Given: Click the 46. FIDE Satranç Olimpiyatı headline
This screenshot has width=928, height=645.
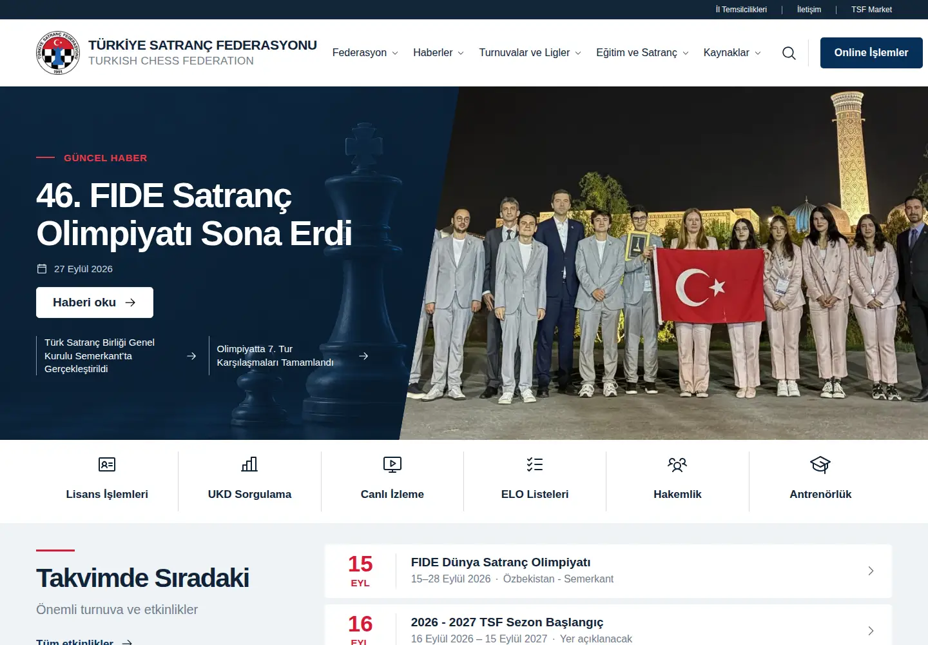Looking at the screenshot, I should [194, 214].
